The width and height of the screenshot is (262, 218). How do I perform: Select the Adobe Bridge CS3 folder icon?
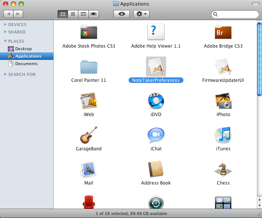[223, 32]
